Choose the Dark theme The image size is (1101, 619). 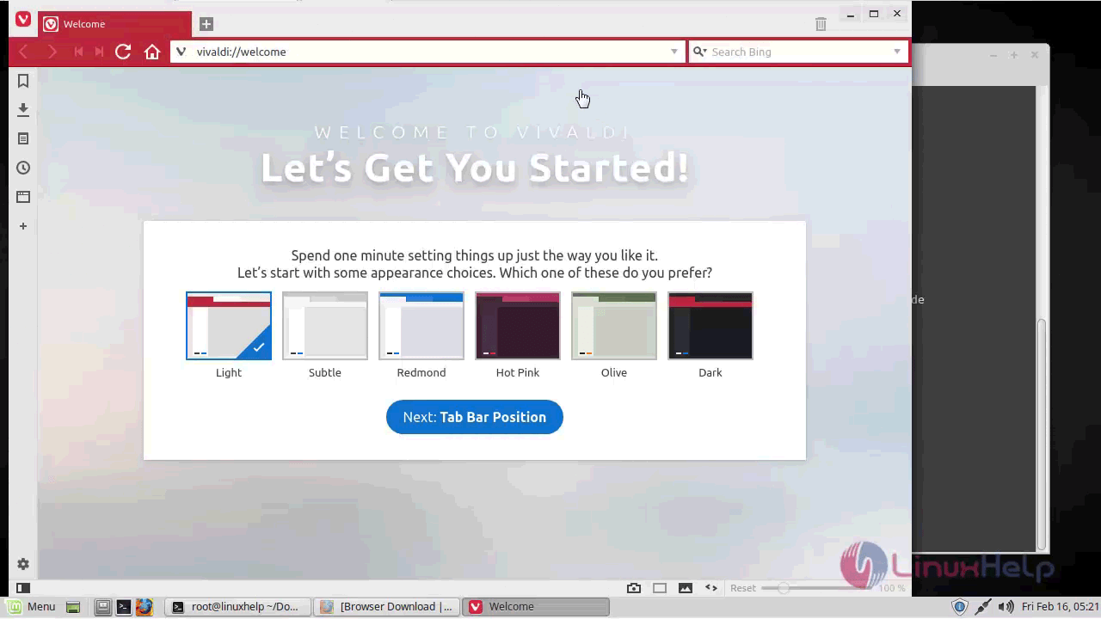[x=710, y=326]
